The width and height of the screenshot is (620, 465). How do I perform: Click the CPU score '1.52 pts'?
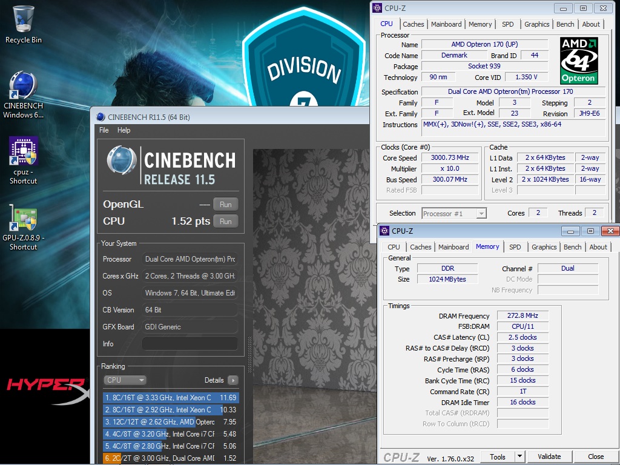pyautogui.click(x=191, y=221)
